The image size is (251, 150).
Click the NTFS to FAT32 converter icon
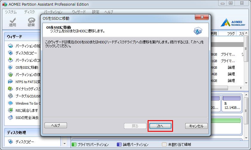tap(10, 82)
